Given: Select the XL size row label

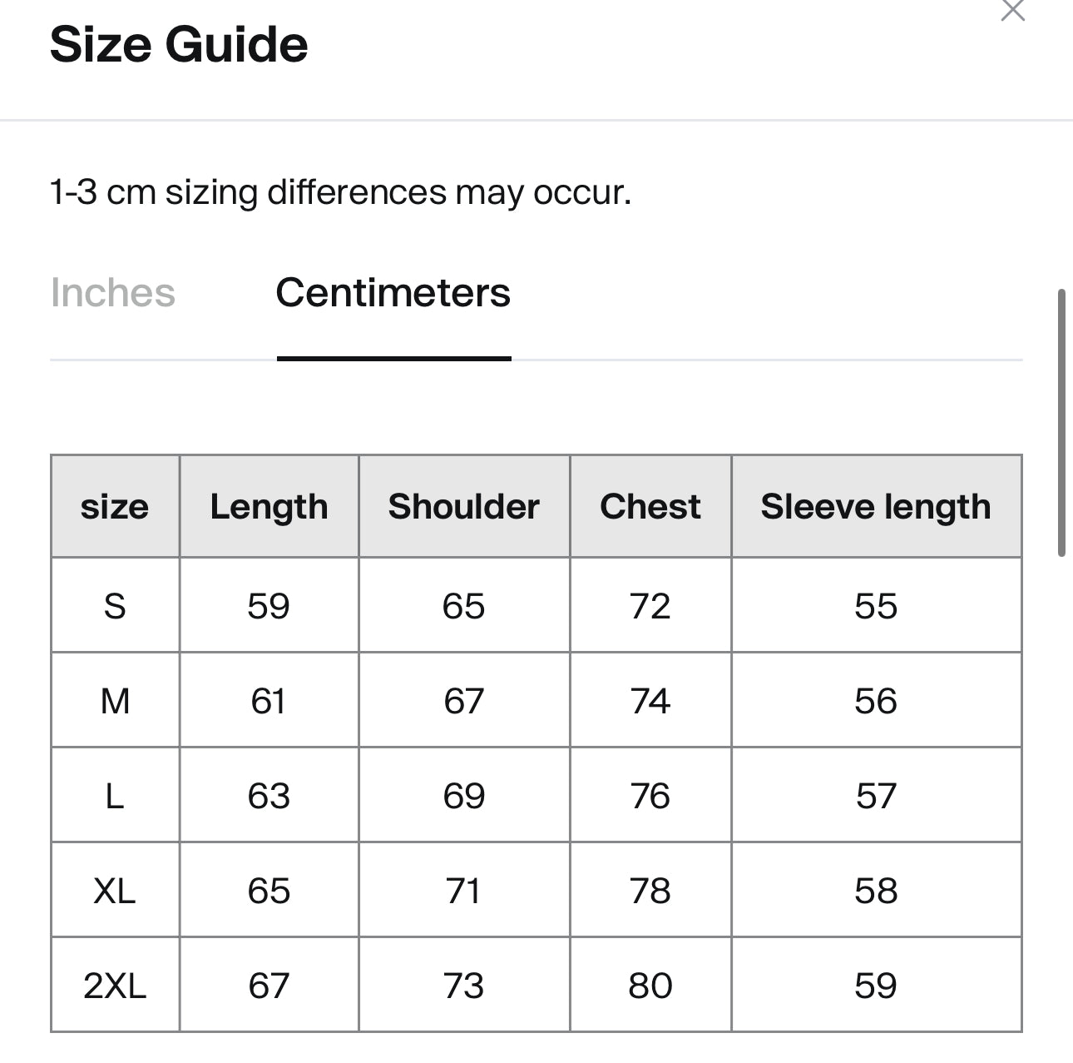Looking at the screenshot, I should click(115, 891).
